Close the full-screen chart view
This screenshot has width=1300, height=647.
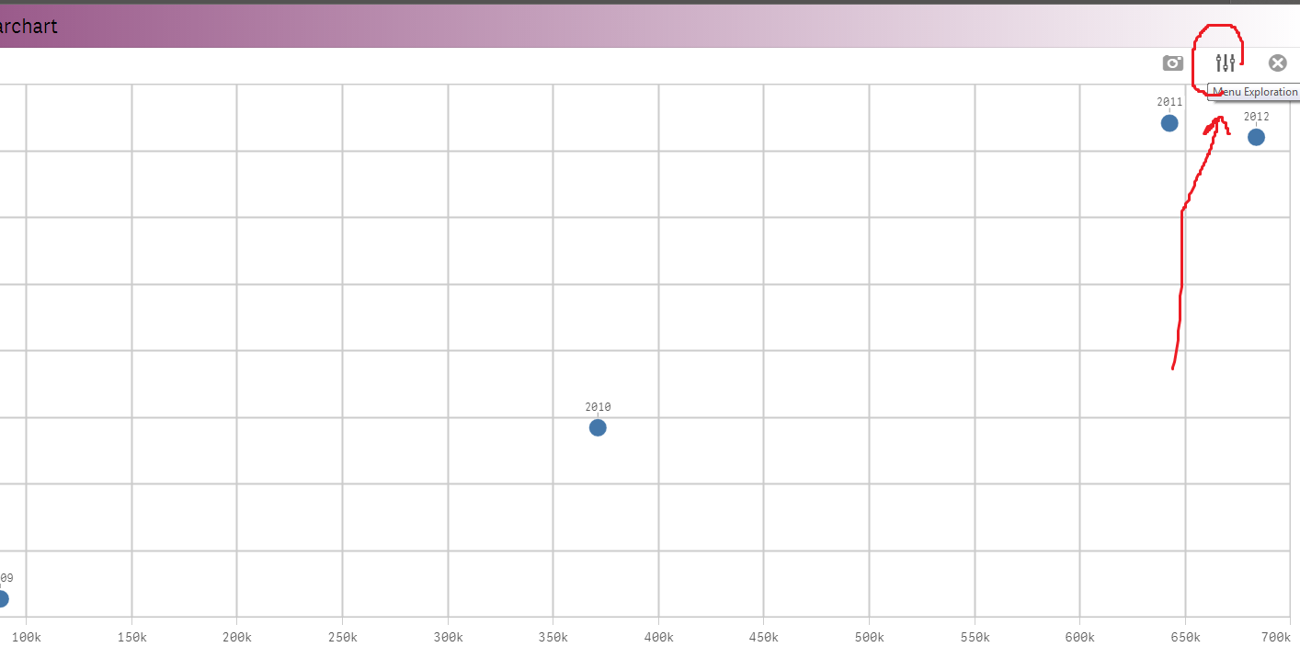tap(1277, 62)
